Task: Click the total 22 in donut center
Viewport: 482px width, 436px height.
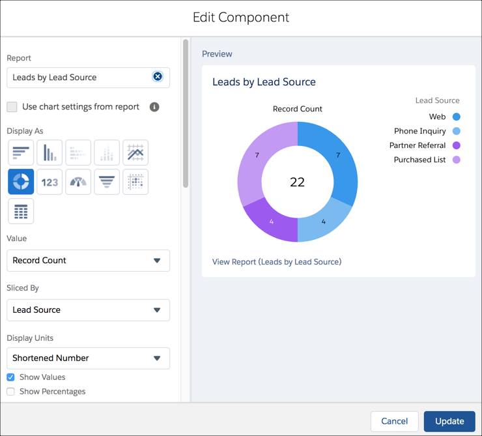Action: tap(297, 182)
